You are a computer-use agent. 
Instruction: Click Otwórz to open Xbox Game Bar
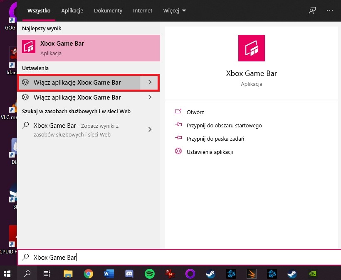pyautogui.click(x=195, y=112)
